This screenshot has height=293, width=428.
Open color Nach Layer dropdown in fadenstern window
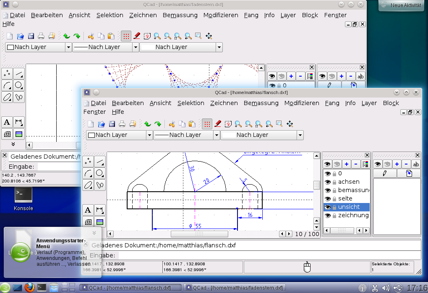pyautogui.click(x=39, y=47)
